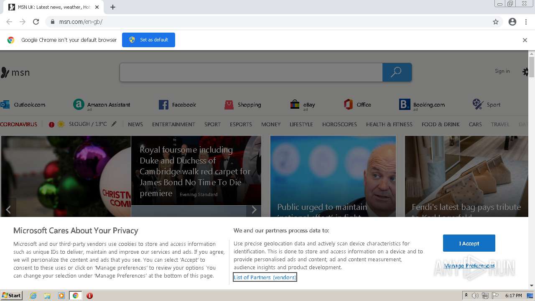Go to the HOROSCOPES section
This screenshot has width=535, height=301.
[339, 124]
